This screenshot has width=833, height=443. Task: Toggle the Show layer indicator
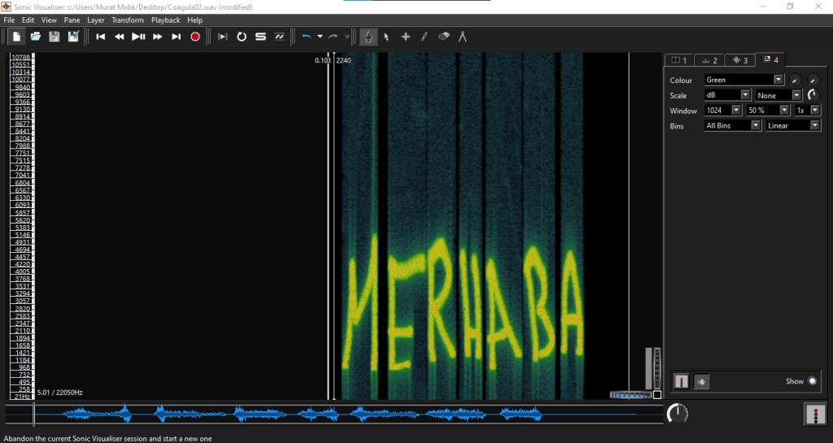coord(811,381)
